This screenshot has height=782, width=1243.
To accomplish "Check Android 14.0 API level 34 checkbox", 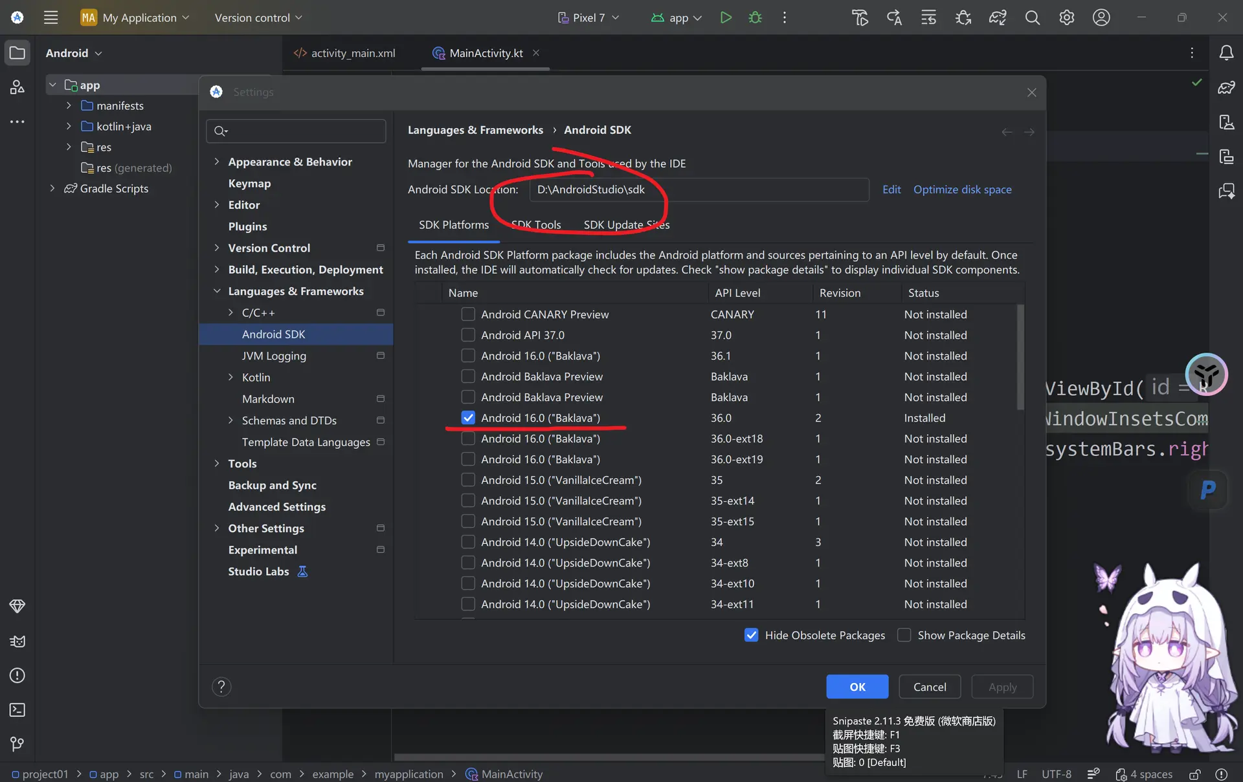I will pyautogui.click(x=468, y=542).
